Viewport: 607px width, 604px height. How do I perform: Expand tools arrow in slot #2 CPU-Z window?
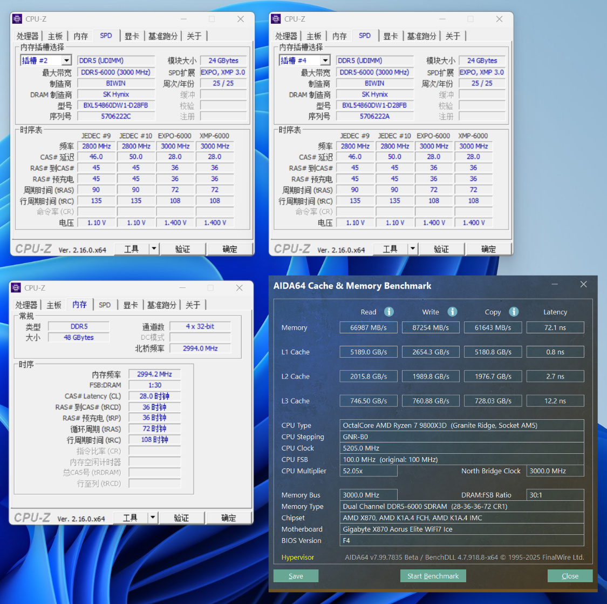point(154,249)
